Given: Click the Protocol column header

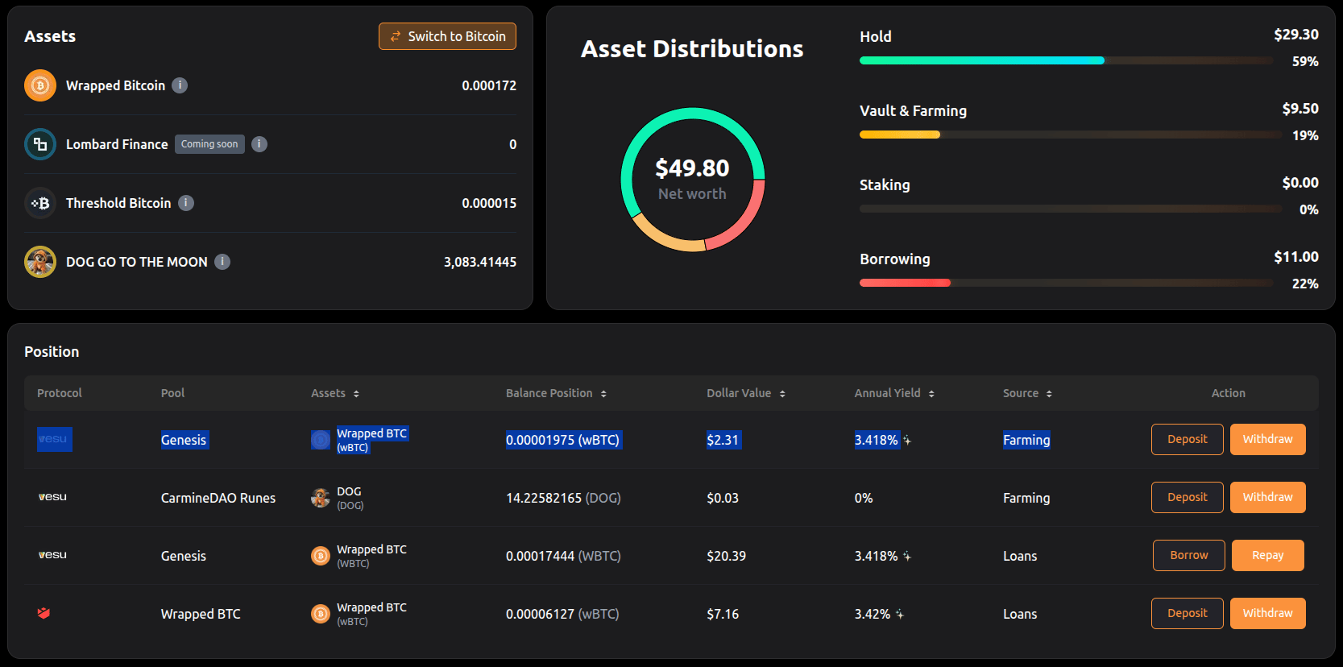Looking at the screenshot, I should (60, 393).
